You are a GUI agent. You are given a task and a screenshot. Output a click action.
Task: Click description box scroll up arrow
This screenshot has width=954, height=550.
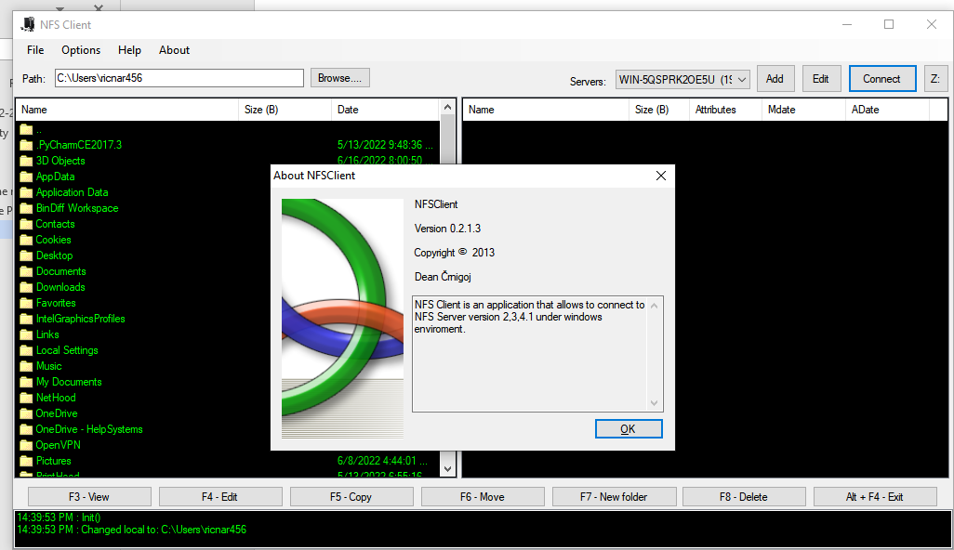tap(654, 306)
